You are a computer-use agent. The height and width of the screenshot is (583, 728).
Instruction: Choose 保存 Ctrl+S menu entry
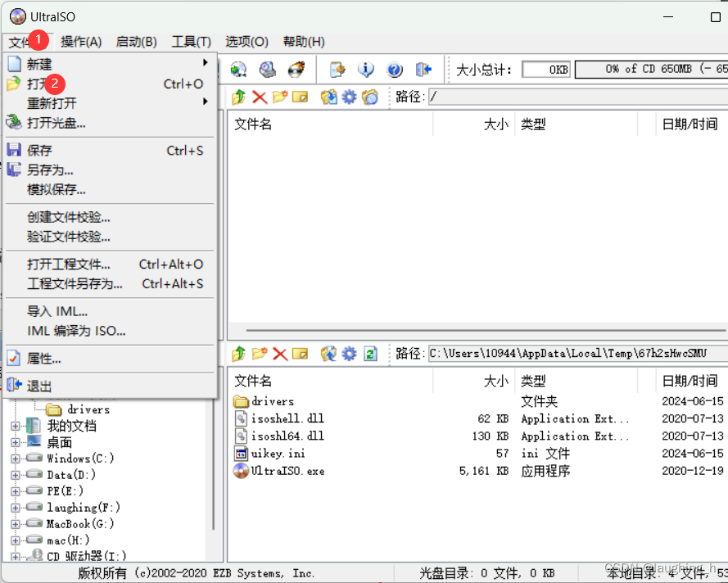pos(110,151)
